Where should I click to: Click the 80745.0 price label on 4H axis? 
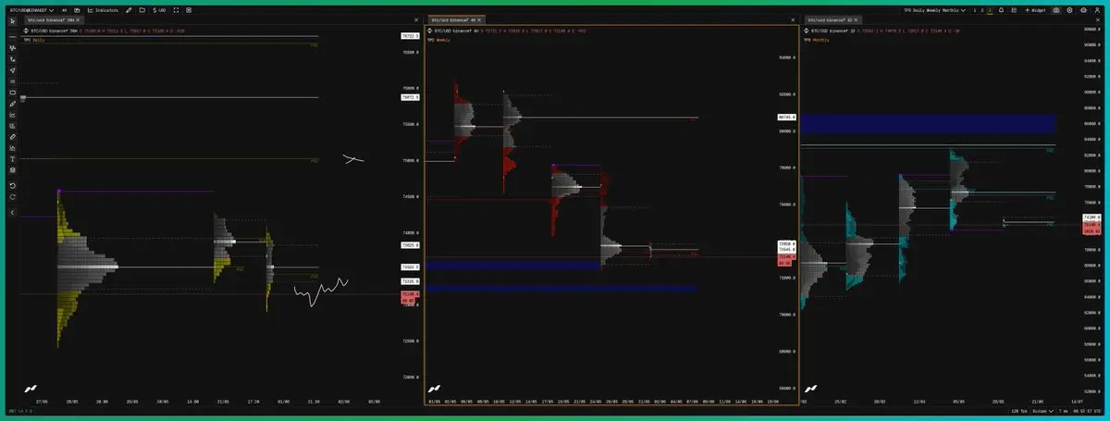(787, 118)
